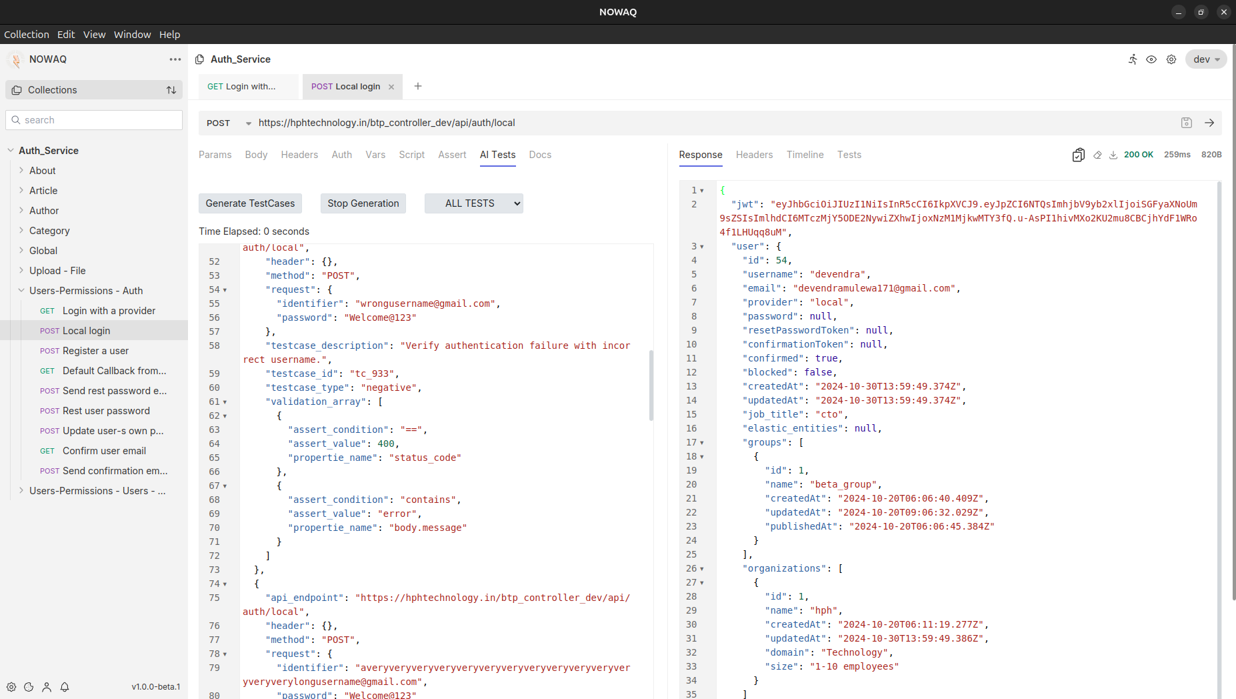Expand the About folder
The width and height of the screenshot is (1236, 699).
[x=21, y=171]
